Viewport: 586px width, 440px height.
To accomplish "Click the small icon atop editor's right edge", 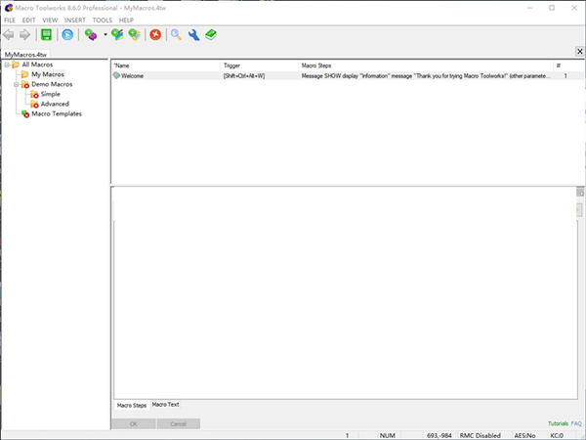I will point(580,193).
